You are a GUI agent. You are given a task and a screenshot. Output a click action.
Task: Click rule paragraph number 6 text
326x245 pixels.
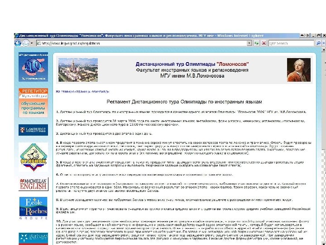144,175
